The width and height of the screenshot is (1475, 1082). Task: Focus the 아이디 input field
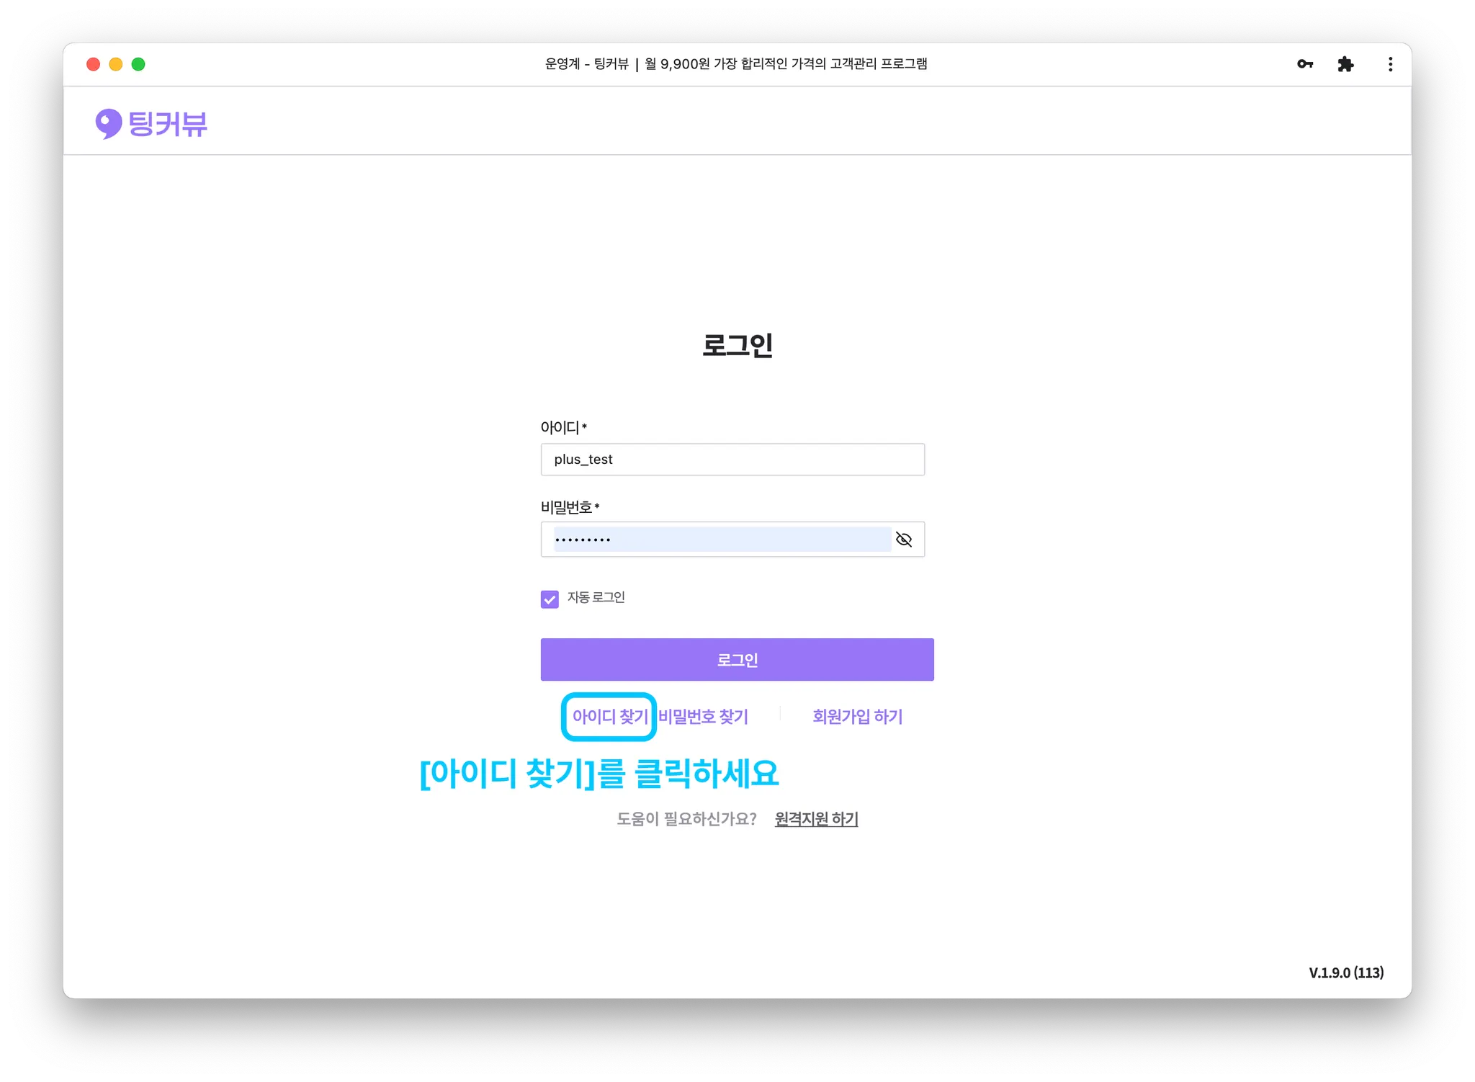732,460
